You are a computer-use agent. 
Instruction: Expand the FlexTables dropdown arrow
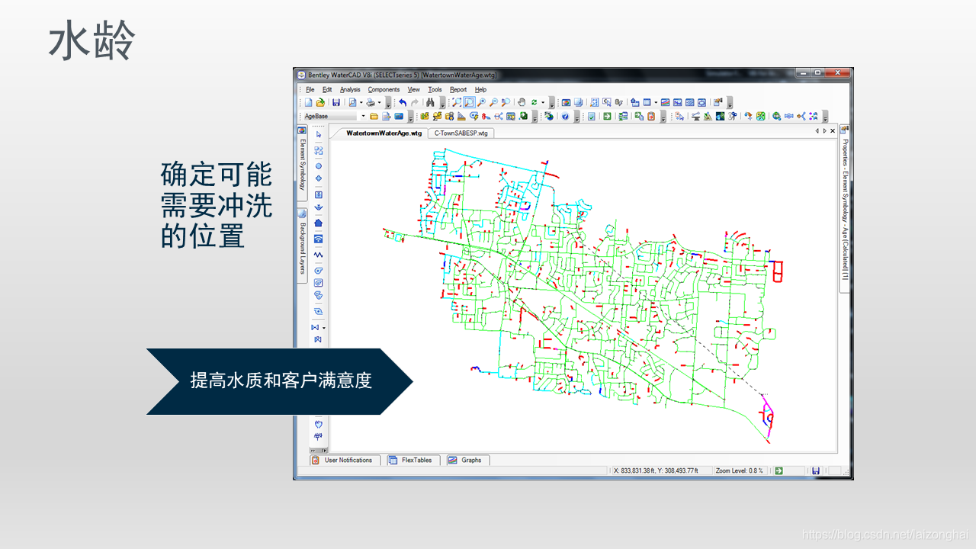(656, 102)
